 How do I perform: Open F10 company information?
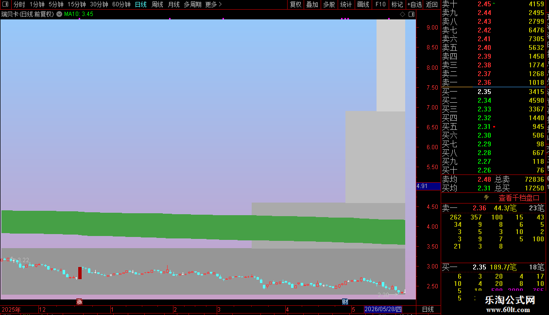pyautogui.click(x=380, y=4)
